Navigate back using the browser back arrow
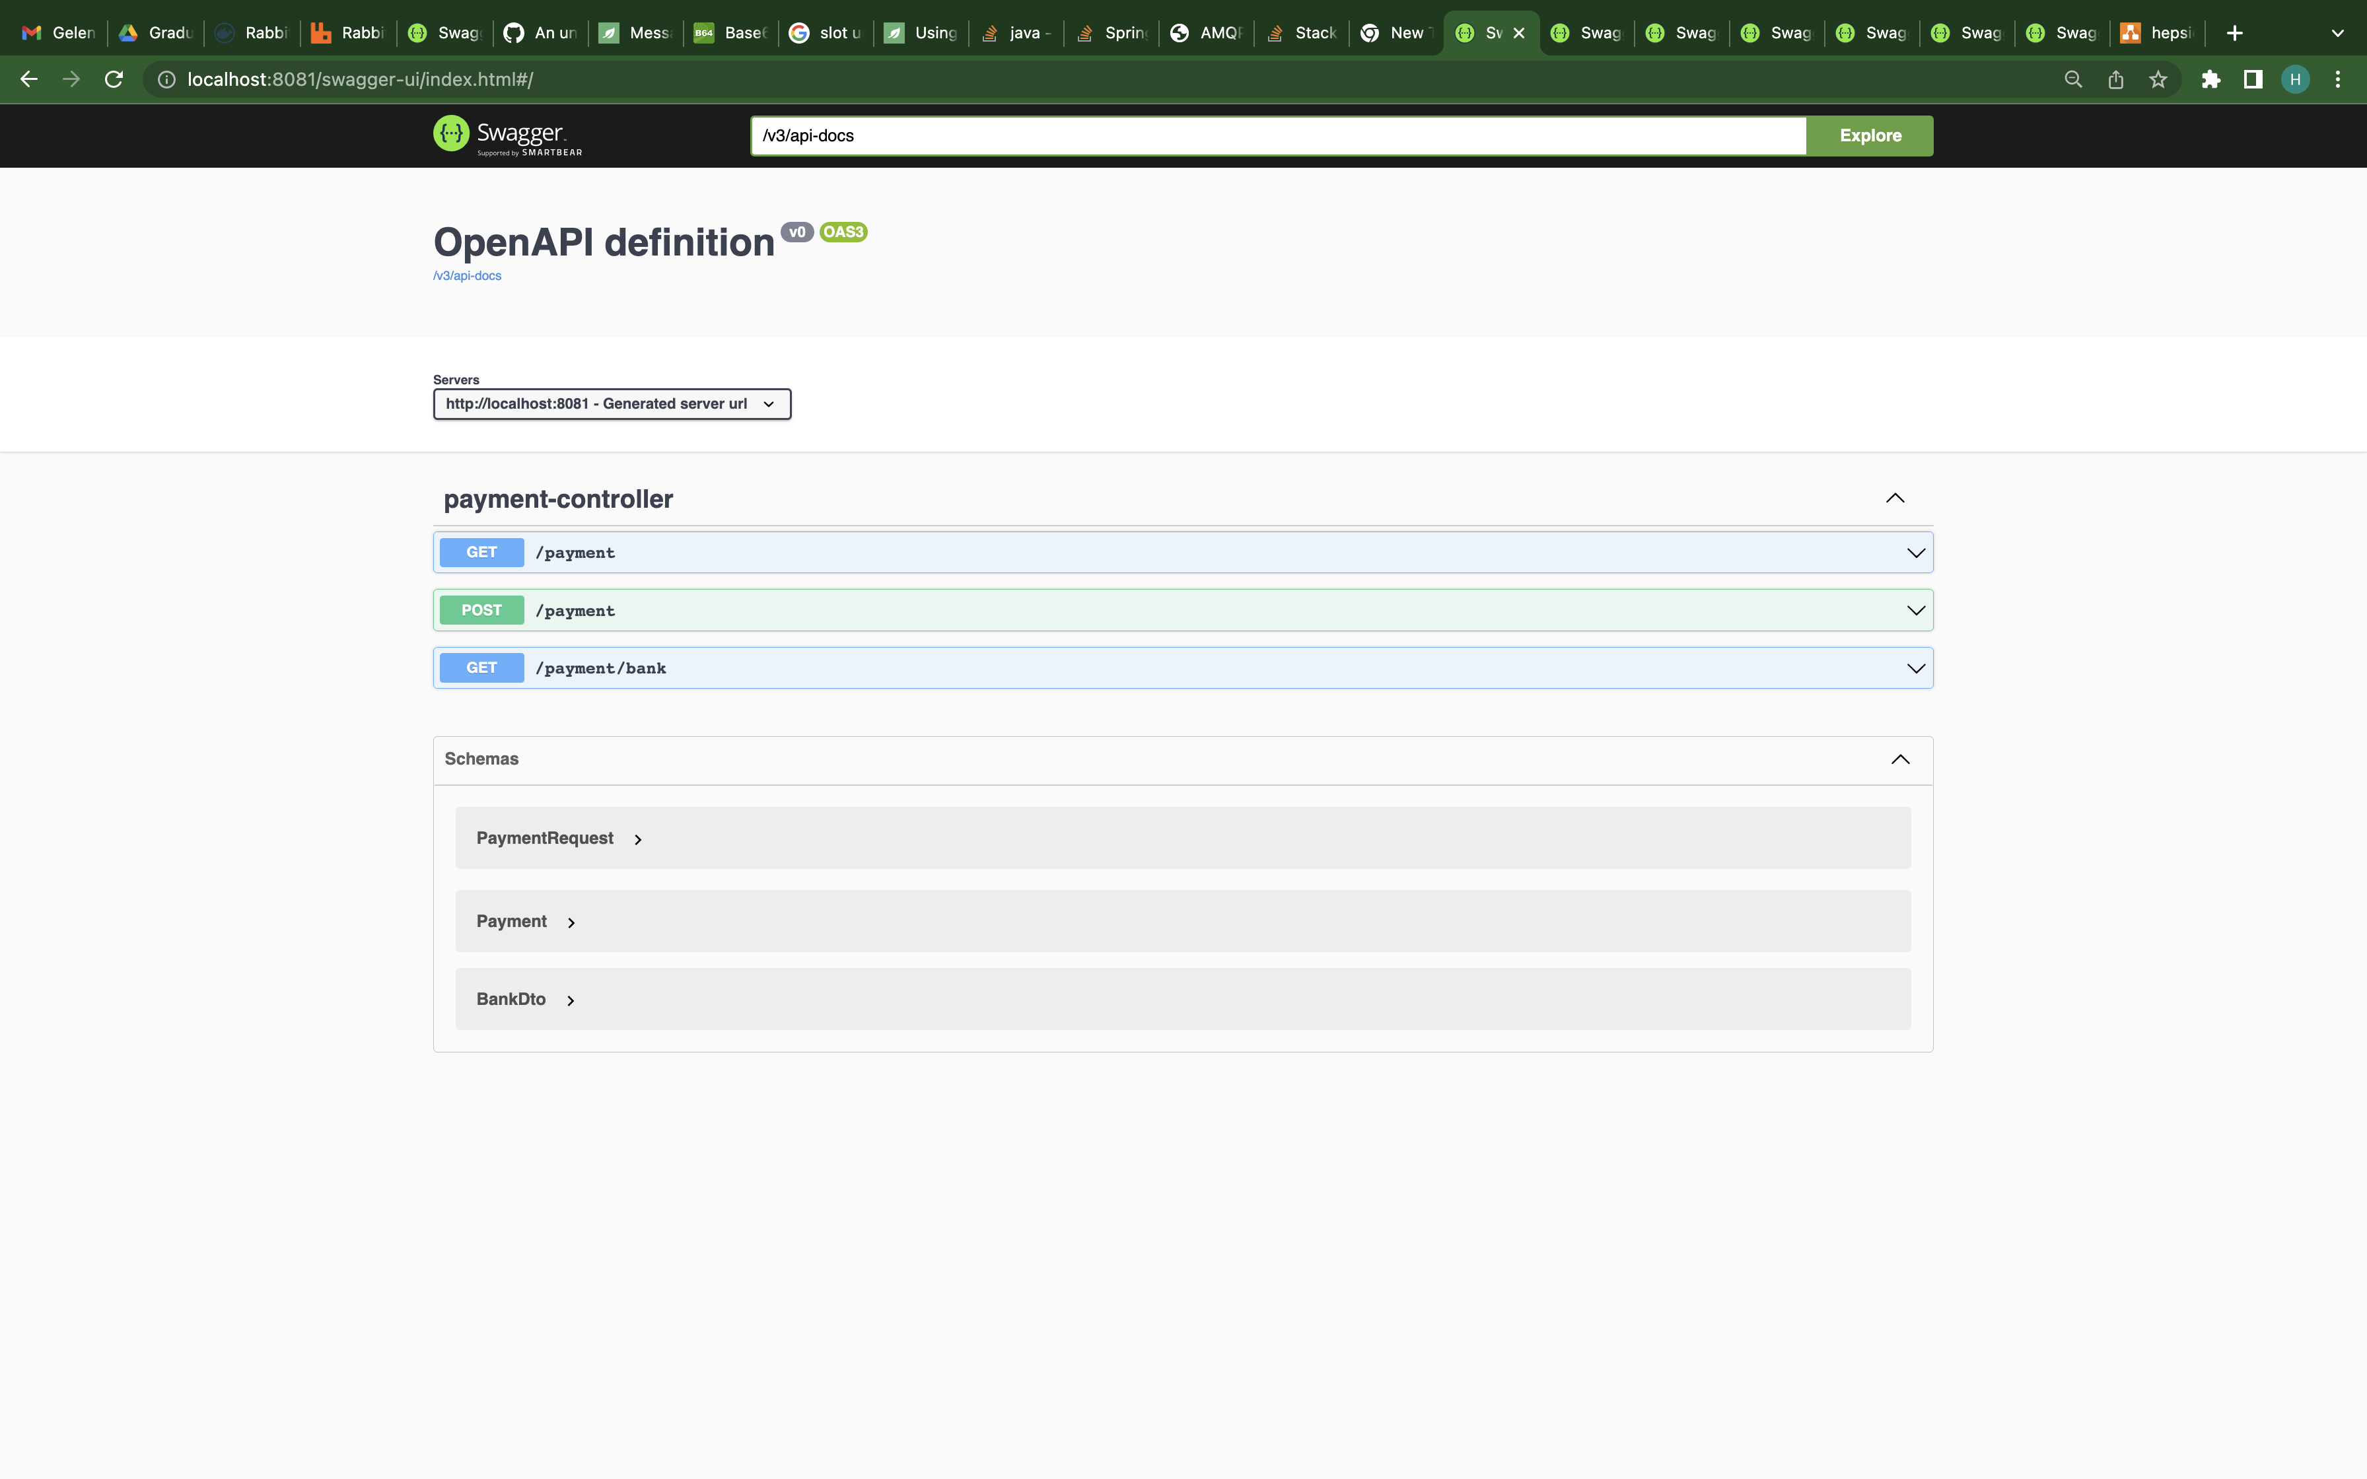2367x1479 pixels. coord(28,79)
